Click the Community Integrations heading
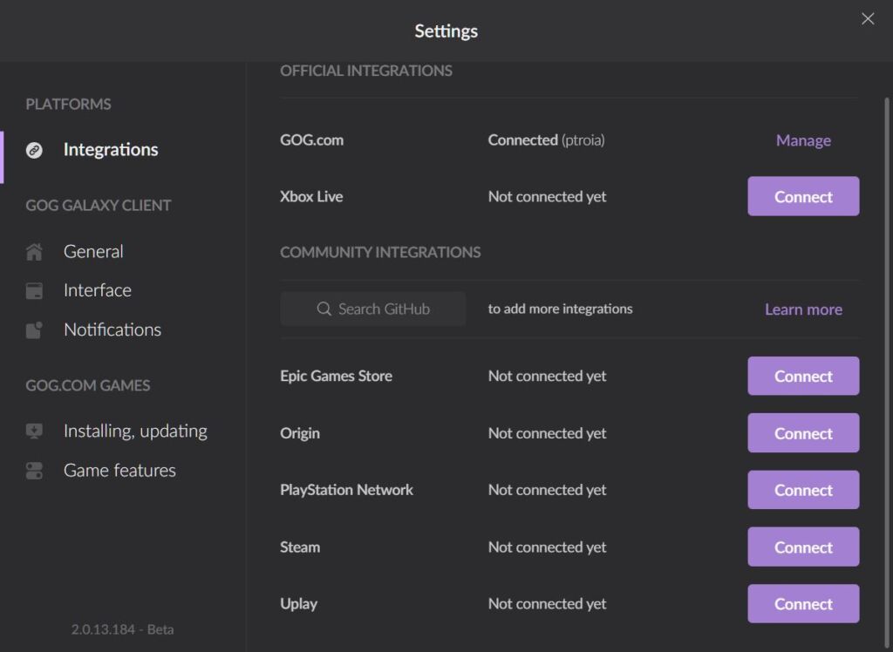Screen dimensions: 893x652 click(x=380, y=252)
